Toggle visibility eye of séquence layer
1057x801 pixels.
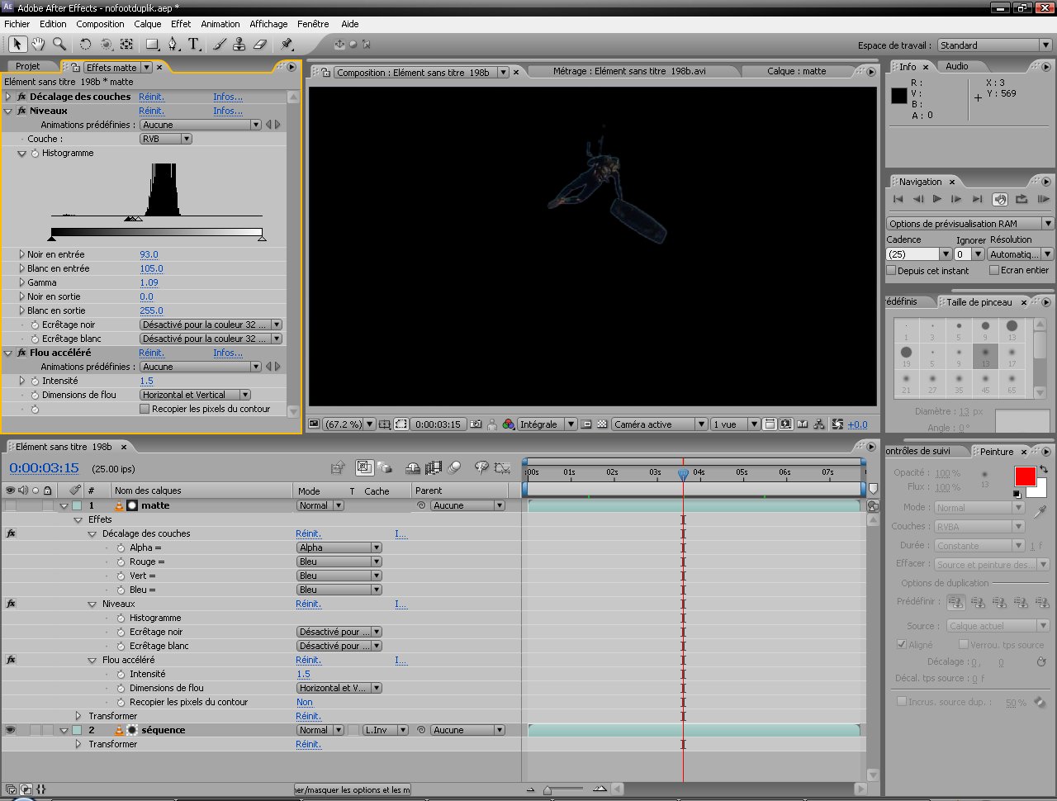pyautogui.click(x=11, y=730)
